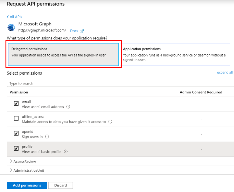Click 'expand all' to show all permissions

(225, 73)
